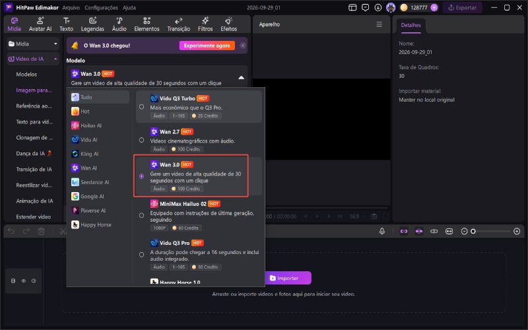
Task: Open the Aparelho panel hamburger menu
Action: [379, 24]
